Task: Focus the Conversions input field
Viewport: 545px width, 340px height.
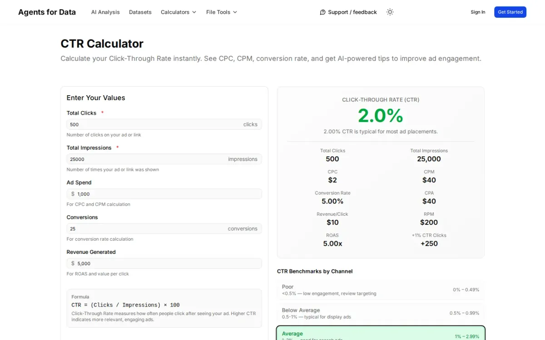Action: click(x=164, y=229)
